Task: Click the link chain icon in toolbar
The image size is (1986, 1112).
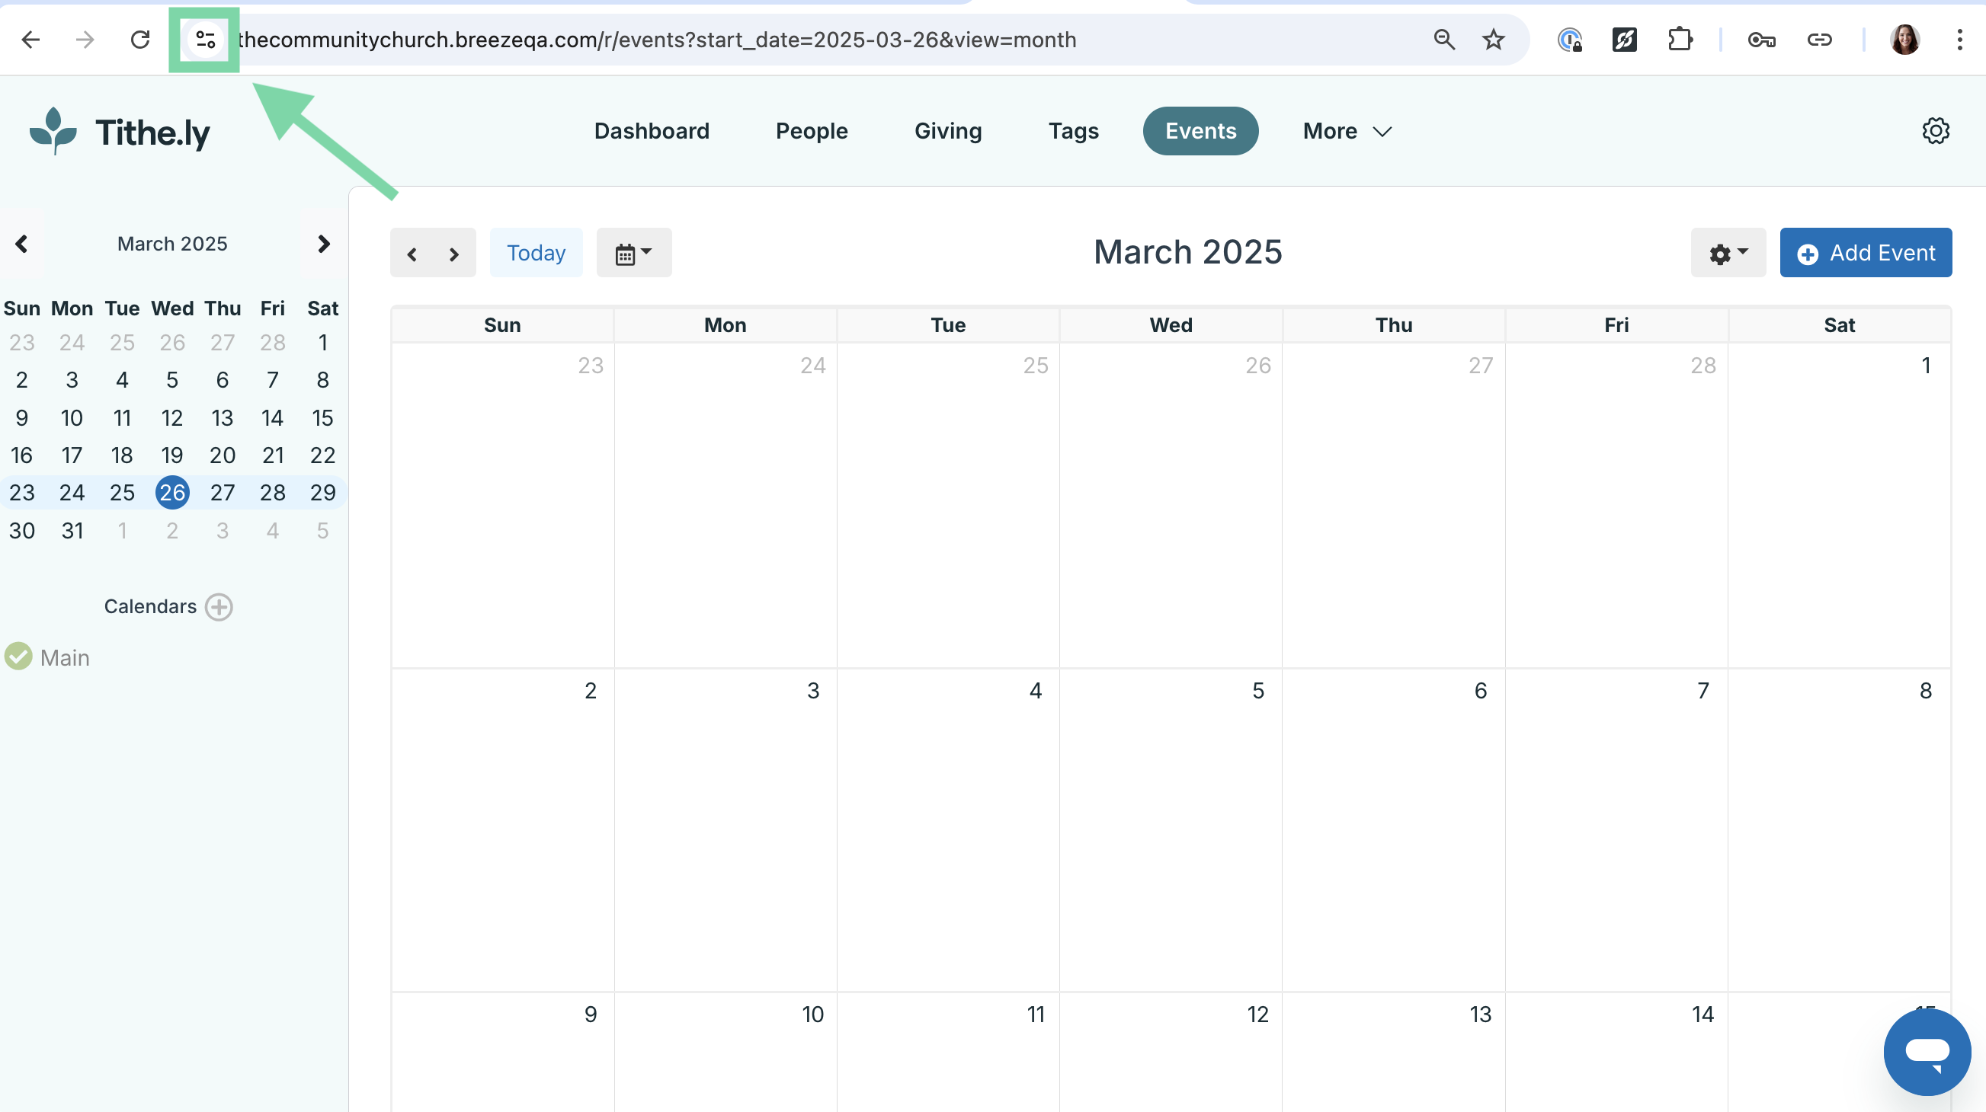Action: click(1819, 40)
